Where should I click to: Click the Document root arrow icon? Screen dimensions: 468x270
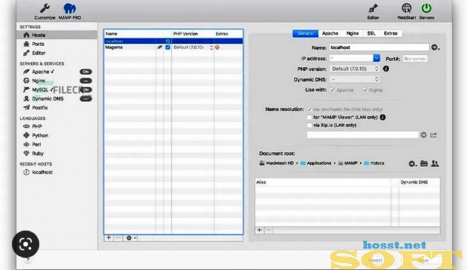(413, 164)
